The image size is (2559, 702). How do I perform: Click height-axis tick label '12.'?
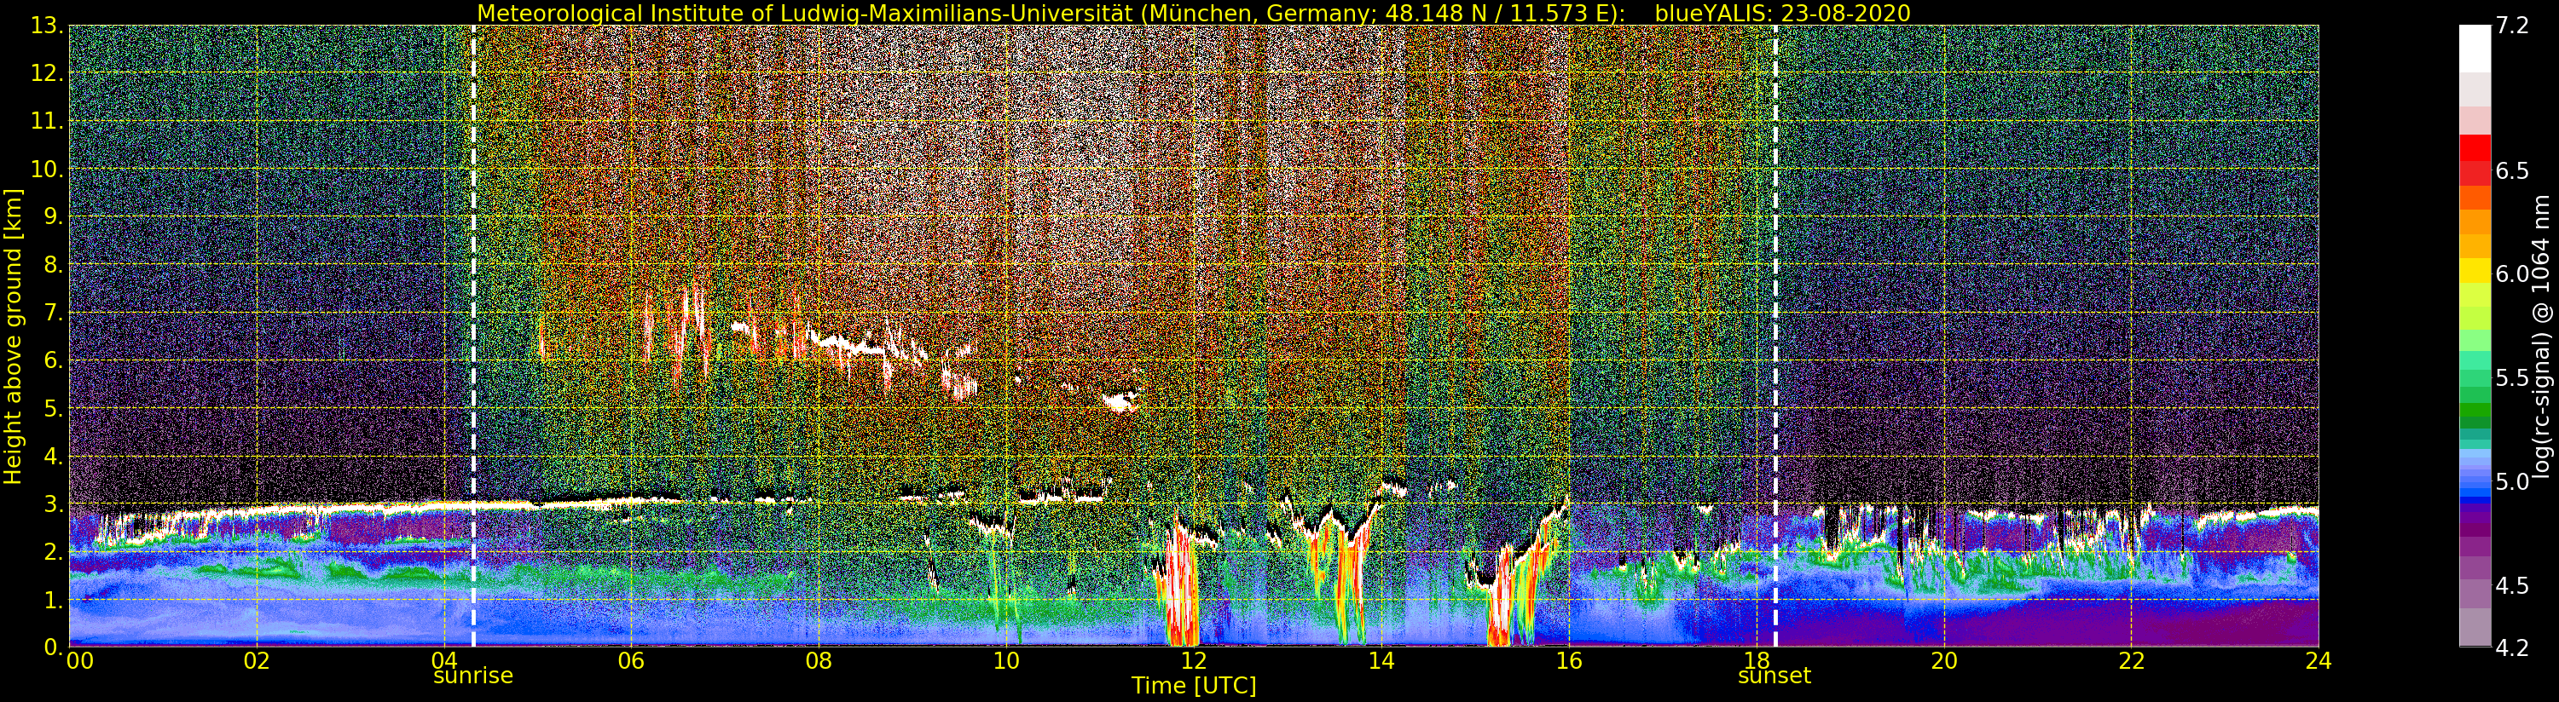click(47, 73)
